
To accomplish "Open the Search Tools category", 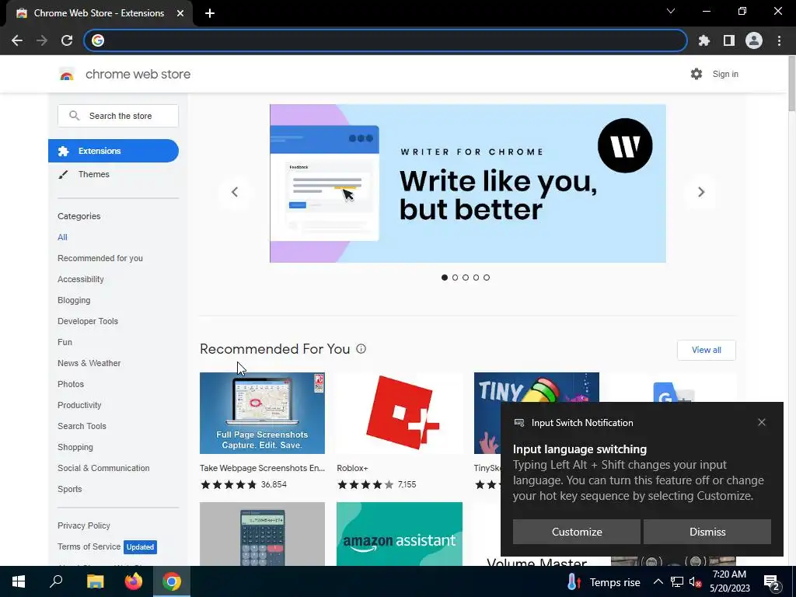I will (x=82, y=426).
